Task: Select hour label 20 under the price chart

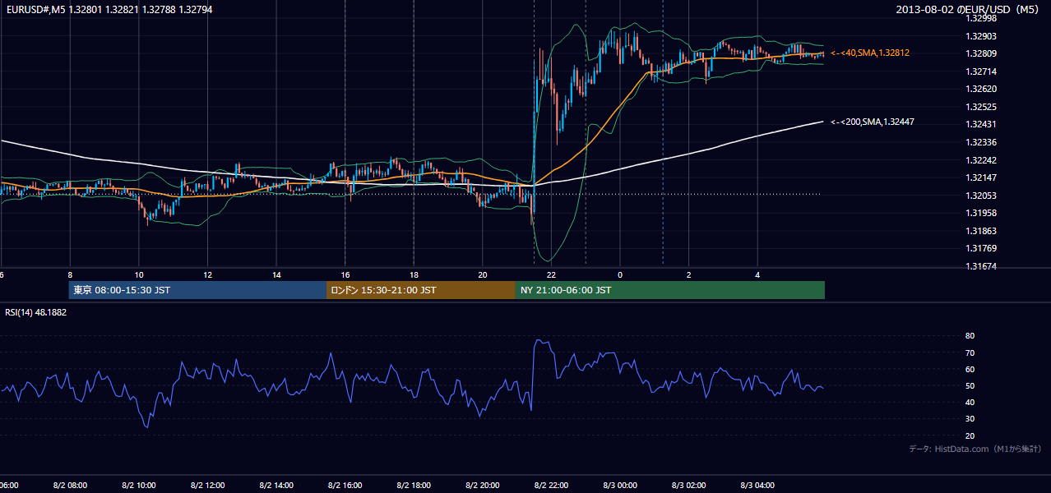Action: [x=483, y=274]
